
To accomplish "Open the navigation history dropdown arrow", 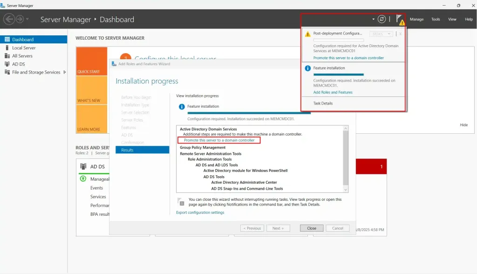I will tap(27, 19).
